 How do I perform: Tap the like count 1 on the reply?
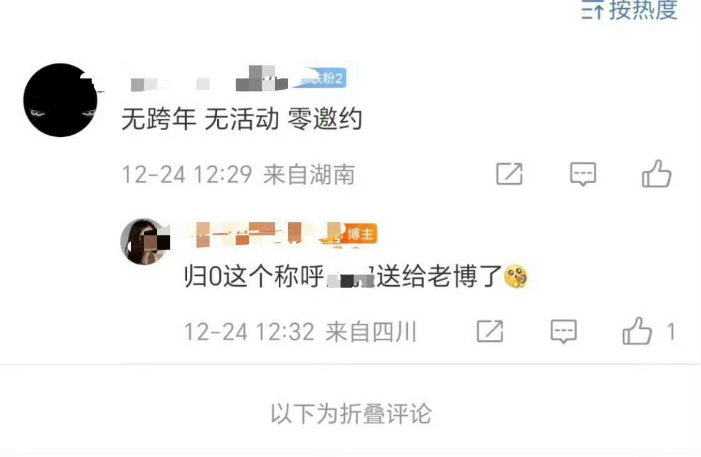[670, 332]
